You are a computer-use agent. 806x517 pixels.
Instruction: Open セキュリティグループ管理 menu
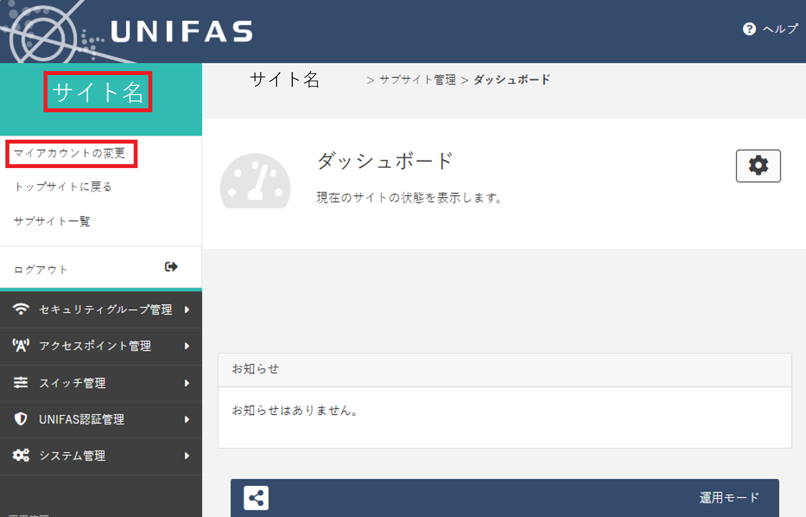[x=101, y=310]
